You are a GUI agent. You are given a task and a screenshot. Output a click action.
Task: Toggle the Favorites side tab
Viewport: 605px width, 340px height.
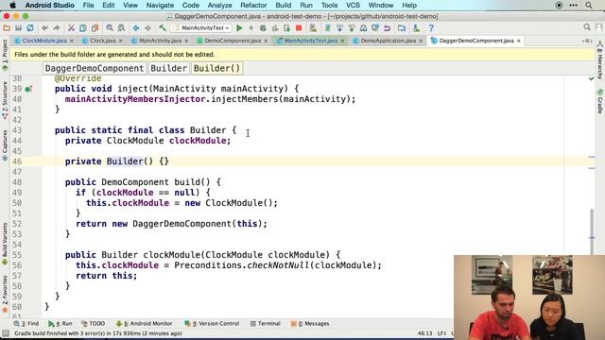click(x=5, y=294)
